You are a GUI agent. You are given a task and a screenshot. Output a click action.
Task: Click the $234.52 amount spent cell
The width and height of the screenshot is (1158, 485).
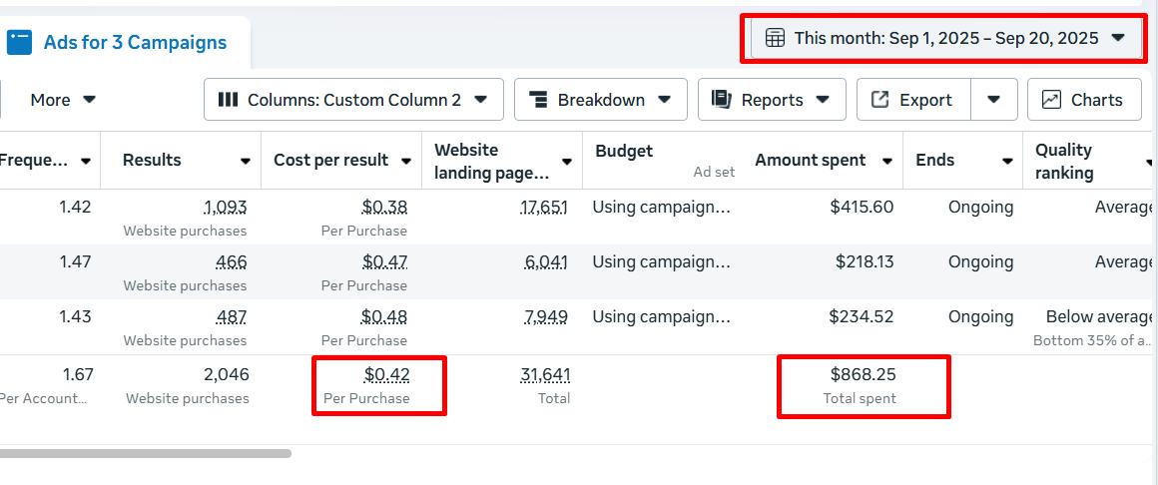pos(862,316)
